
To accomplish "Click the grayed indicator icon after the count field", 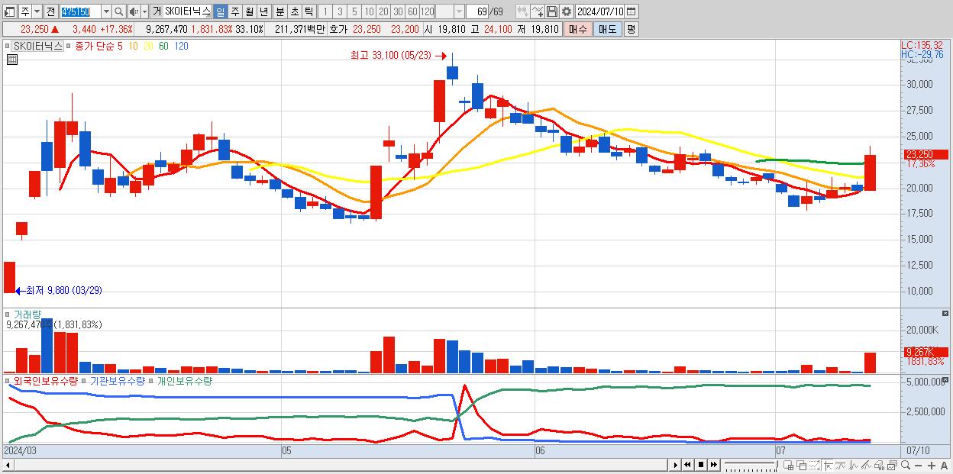I will tap(522, 11).
